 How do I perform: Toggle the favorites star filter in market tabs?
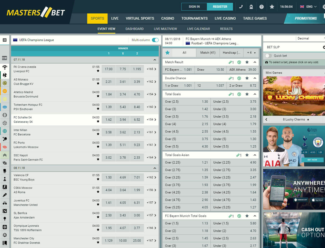click(167, 53)
